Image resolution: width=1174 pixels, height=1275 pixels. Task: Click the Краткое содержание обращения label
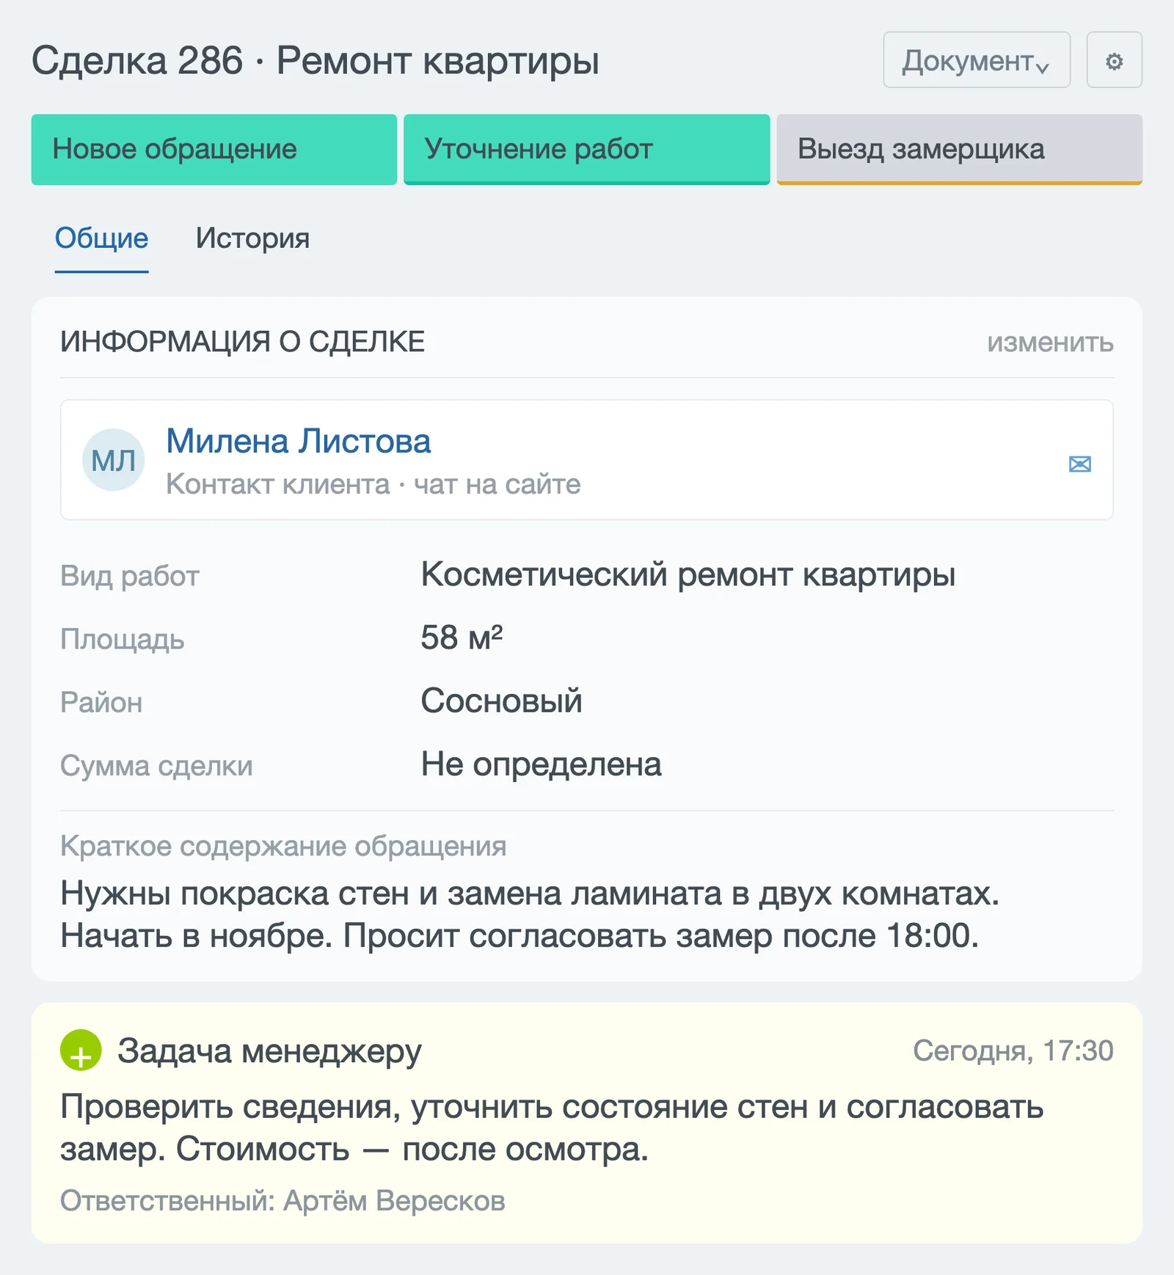[283, 846]
